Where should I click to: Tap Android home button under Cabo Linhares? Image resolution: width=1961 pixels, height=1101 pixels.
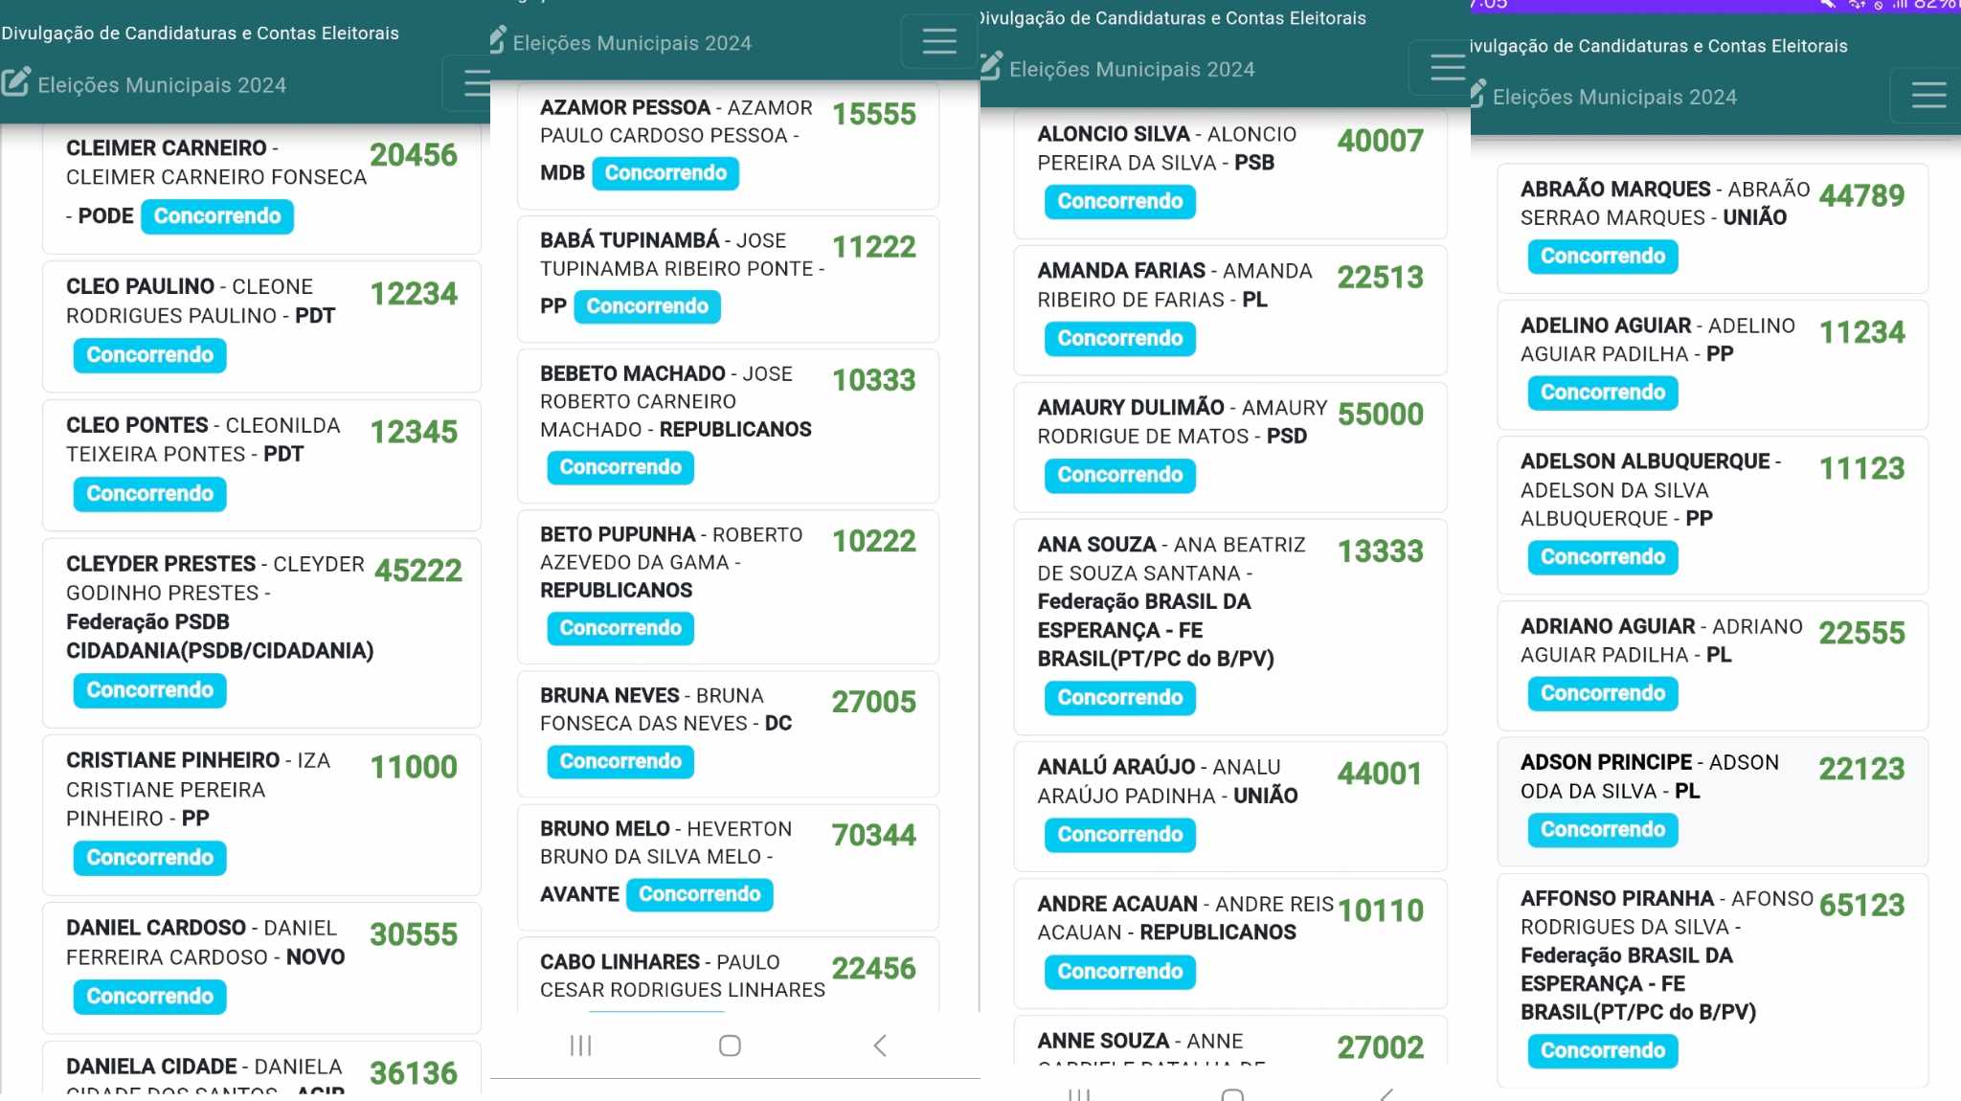click(730, 1045)
